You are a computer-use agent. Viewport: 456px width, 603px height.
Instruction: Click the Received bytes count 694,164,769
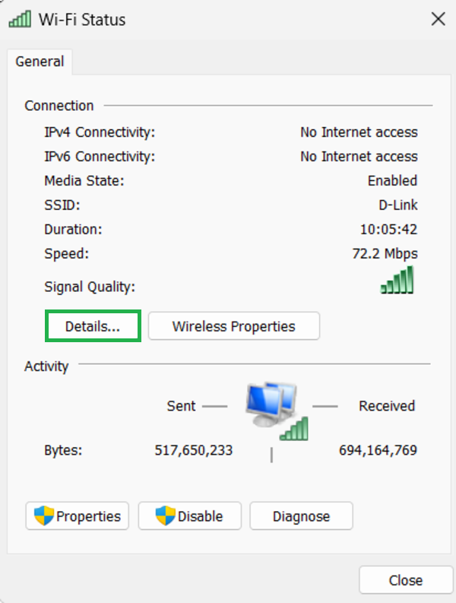[x=378, y=450]
